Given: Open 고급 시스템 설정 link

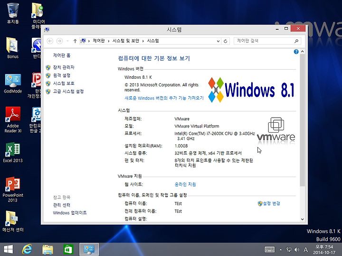Looking at the screenshot, I should (x=68, y=91).
